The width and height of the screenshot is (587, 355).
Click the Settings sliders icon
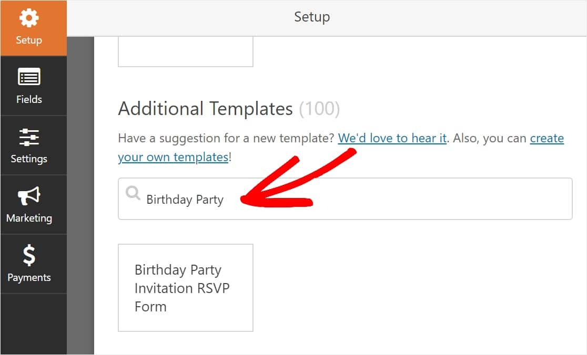coord(29,137)
